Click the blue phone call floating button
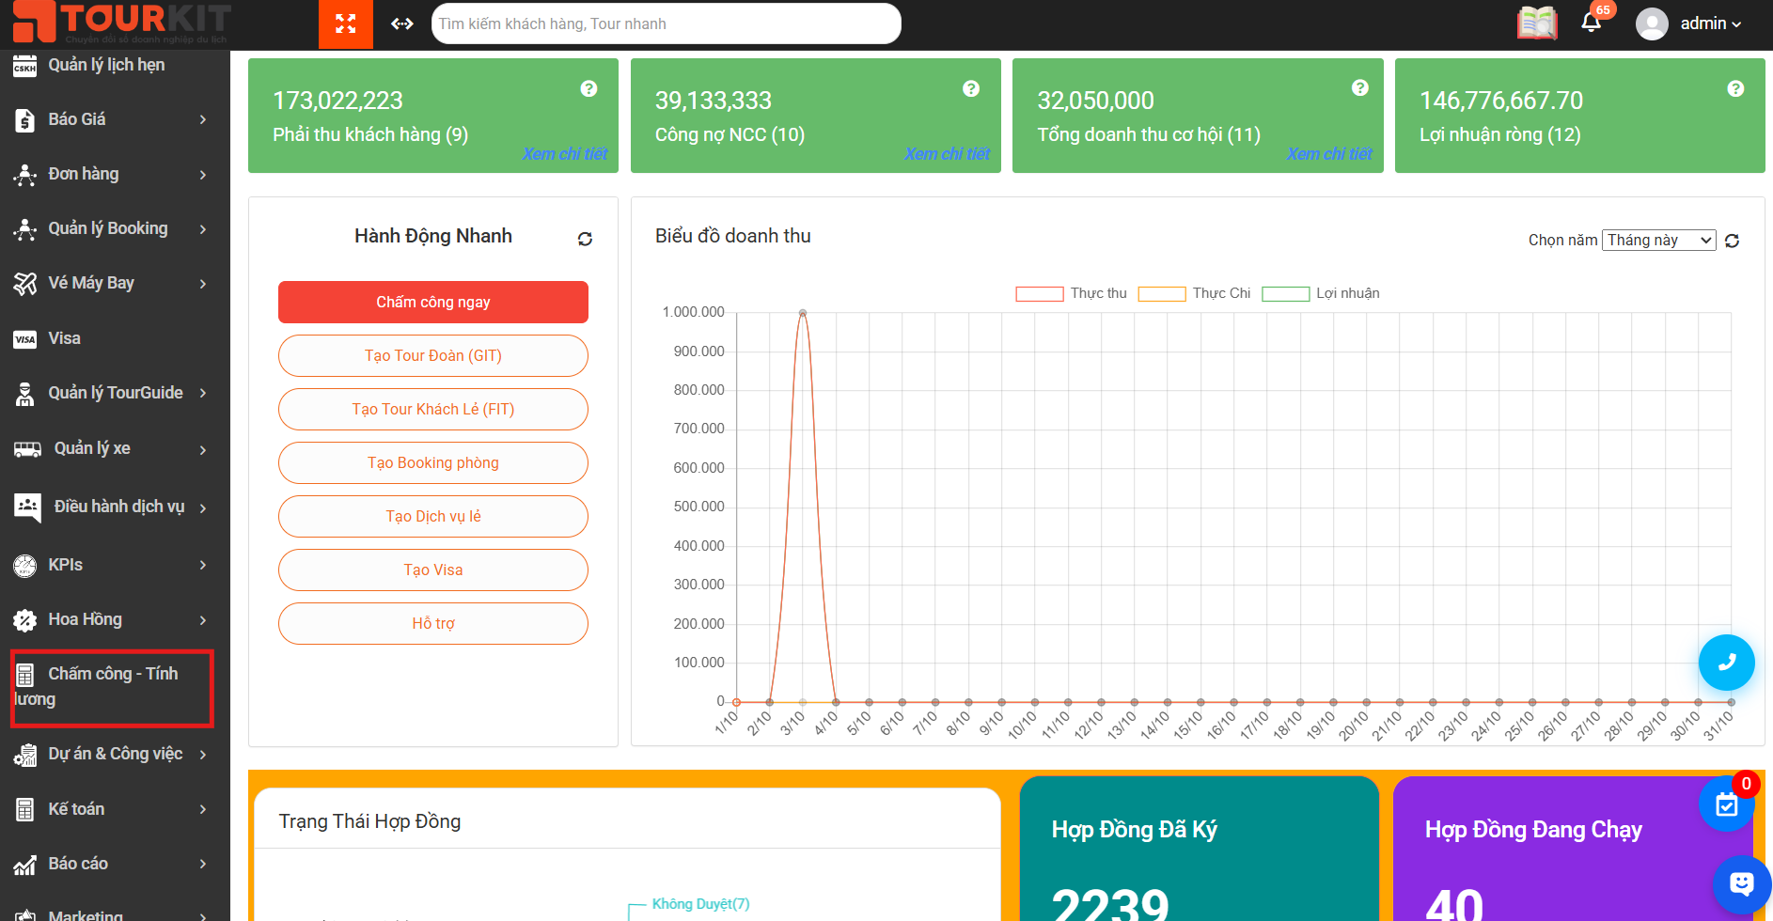 (1726, 663)
